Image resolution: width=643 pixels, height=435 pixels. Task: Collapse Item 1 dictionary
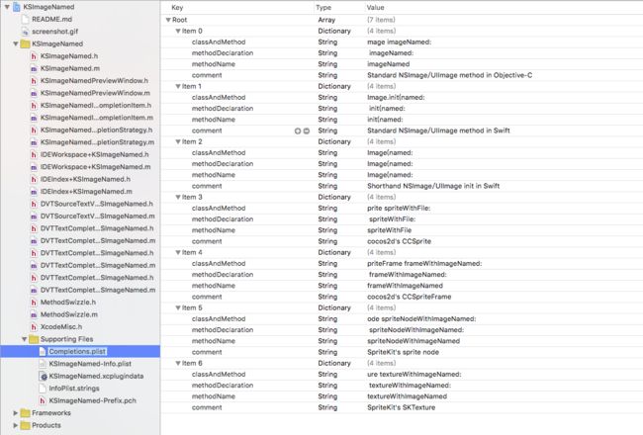tap(178, 86)
